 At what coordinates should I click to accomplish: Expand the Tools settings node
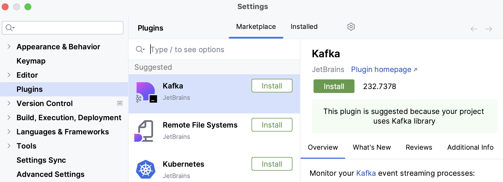click(x=9, y=146)
